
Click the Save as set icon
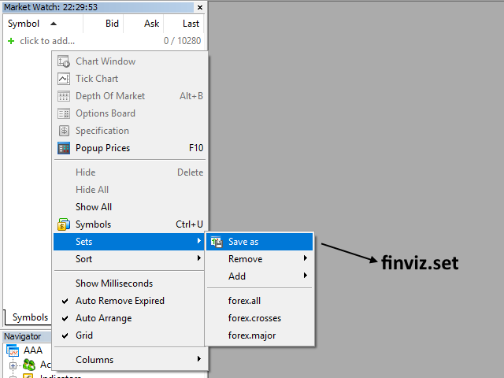coord(216,242)
